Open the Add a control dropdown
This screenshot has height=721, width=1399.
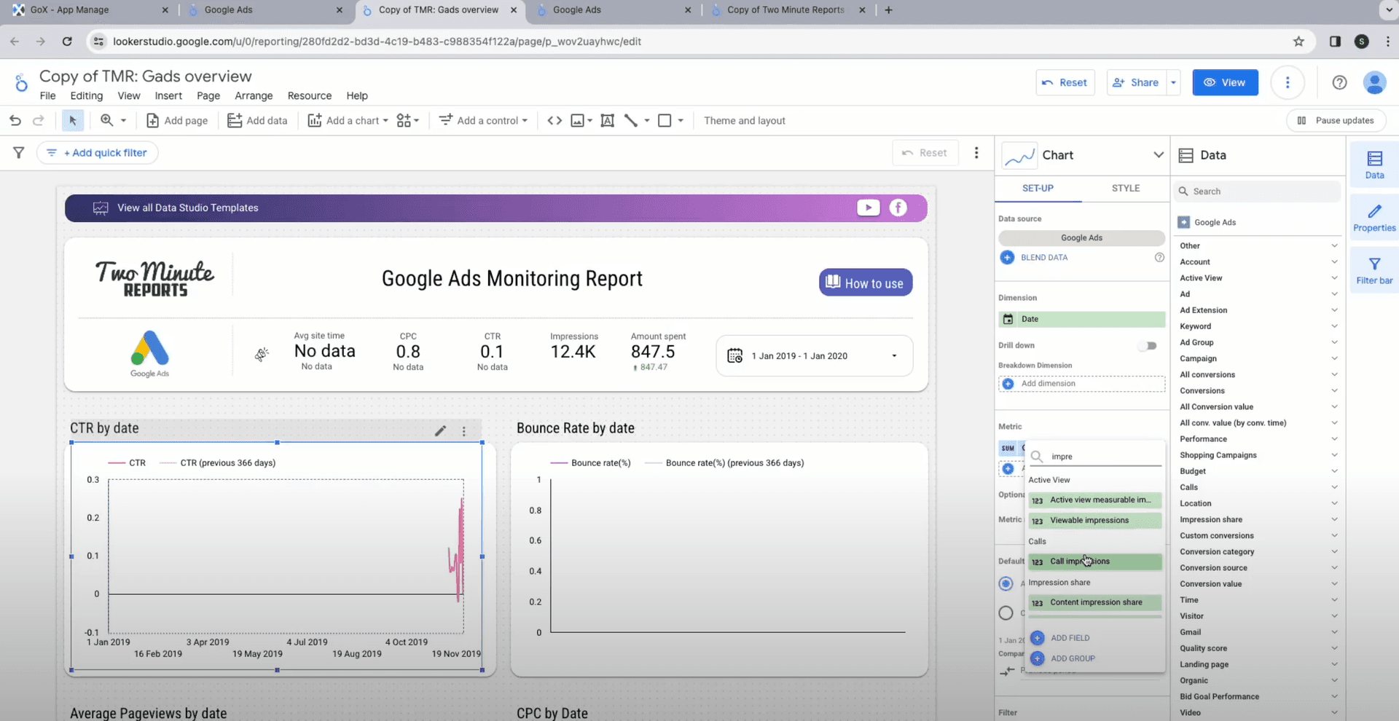coord(484,120)
